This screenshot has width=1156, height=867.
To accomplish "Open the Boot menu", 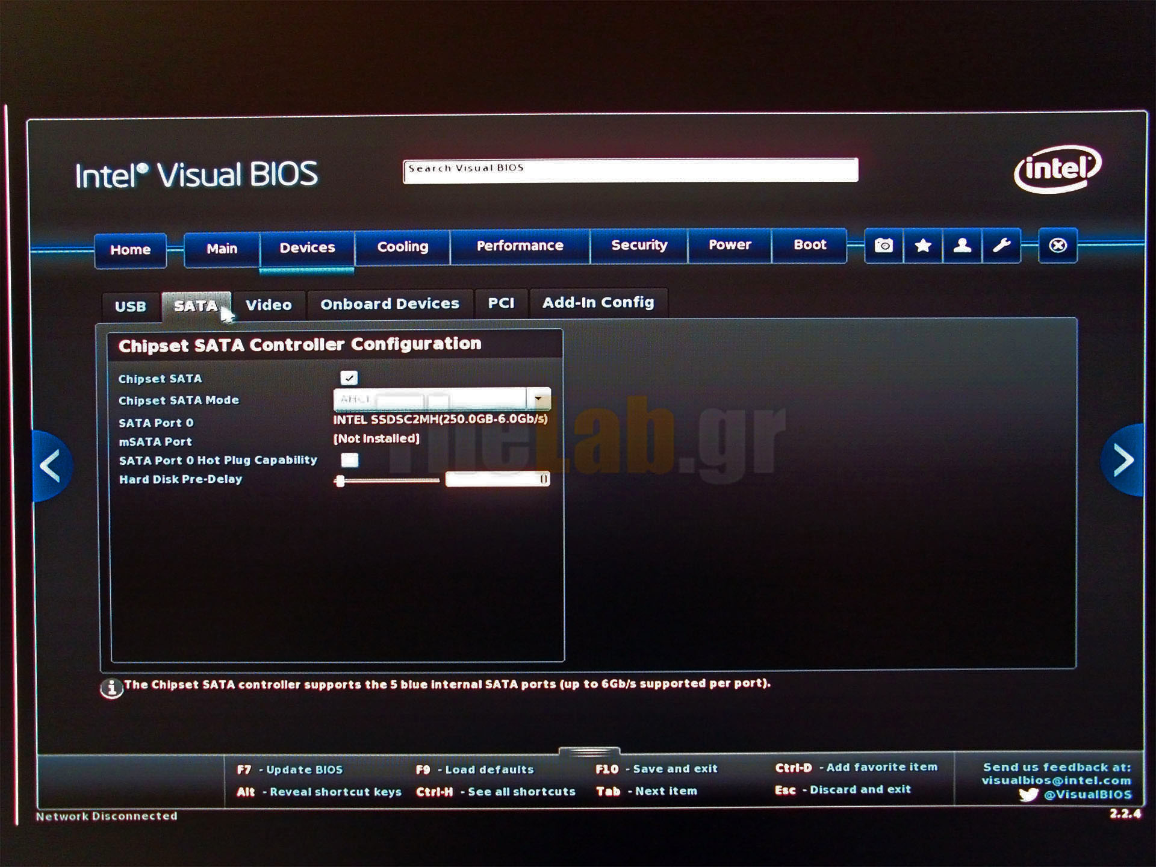I will (x=809, y=245).
